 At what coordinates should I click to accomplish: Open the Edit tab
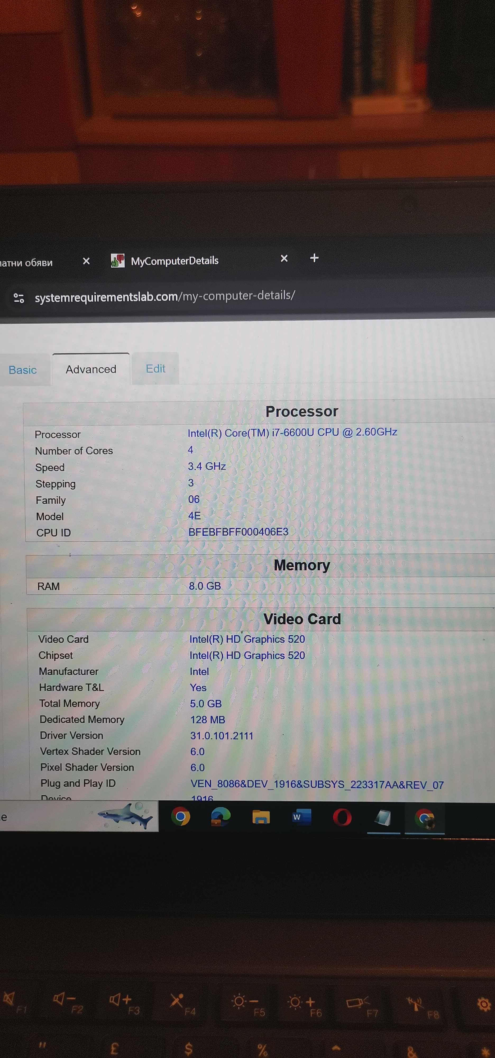point(155,368)
